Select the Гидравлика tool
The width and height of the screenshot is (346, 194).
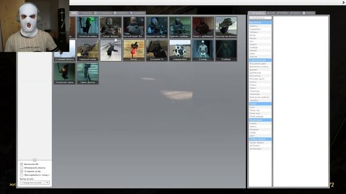pos(260,29)
